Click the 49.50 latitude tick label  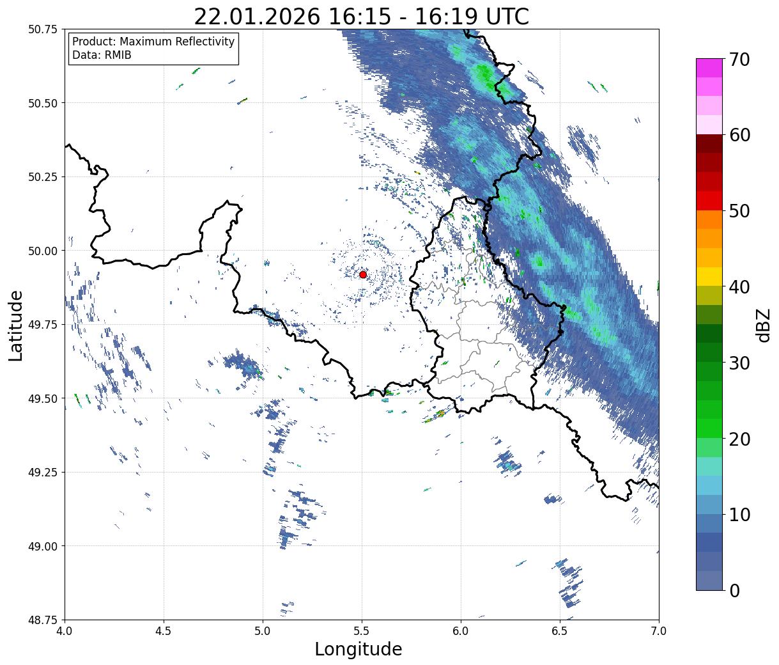click(43, 398)
